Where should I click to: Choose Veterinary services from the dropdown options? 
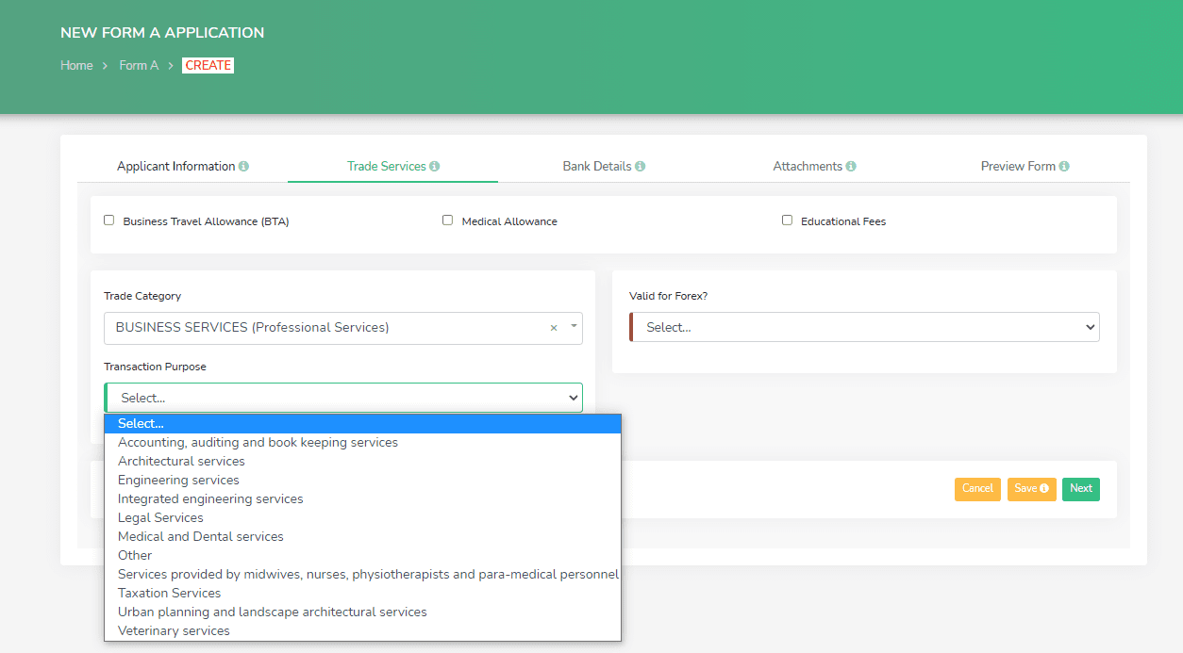[174, 630]
